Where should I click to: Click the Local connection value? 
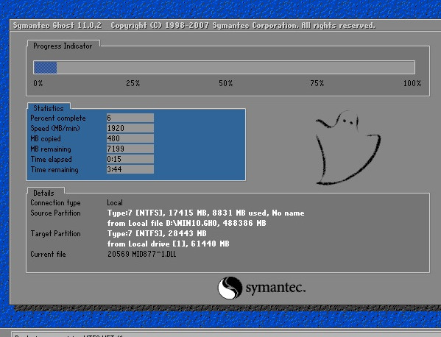click(x=114, y=202)
